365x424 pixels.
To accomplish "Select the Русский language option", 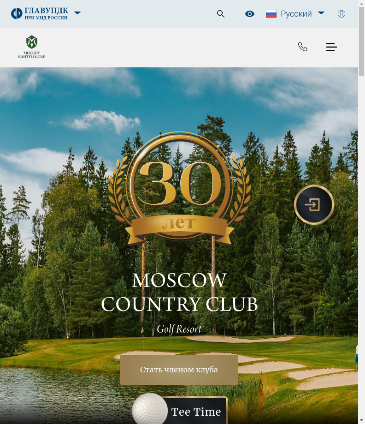I will pos(296,14).
